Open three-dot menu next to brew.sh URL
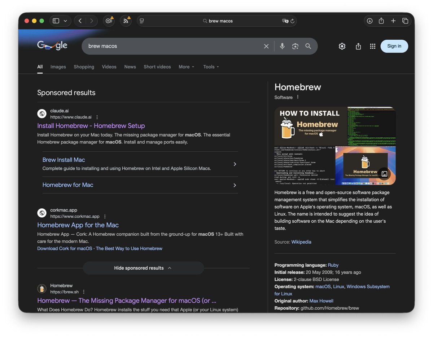 (x=84, y=292)
